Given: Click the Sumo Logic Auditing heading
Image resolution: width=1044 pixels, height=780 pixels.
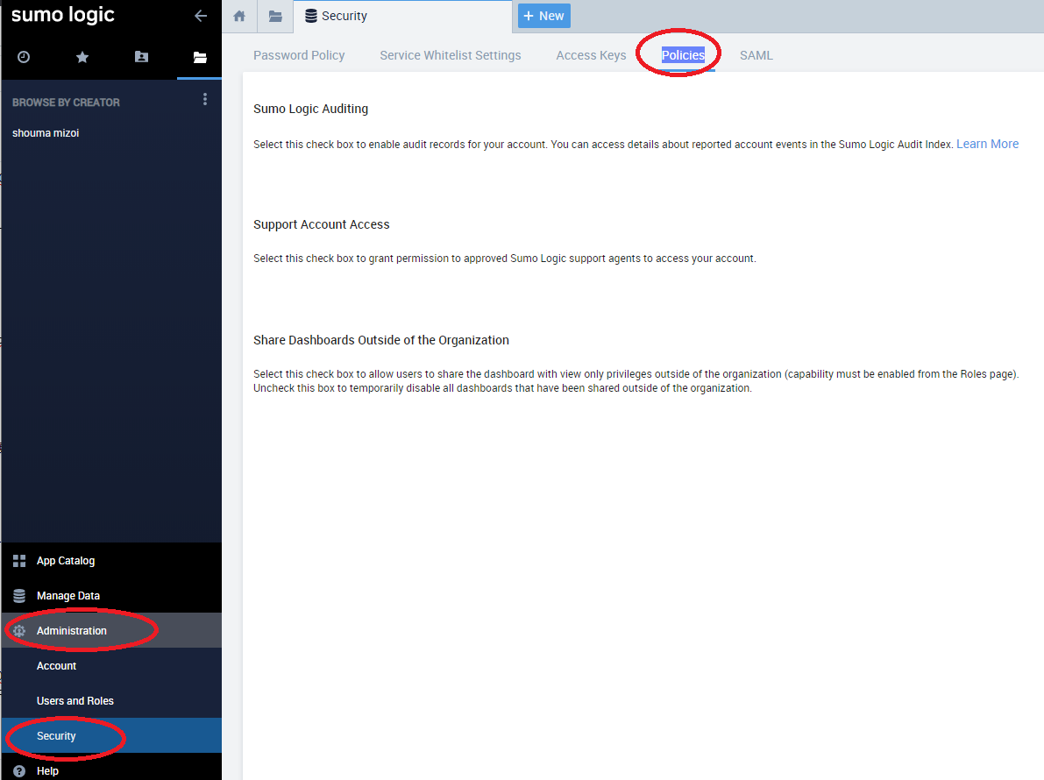Looking at the screenshot, I should point(310,109).
